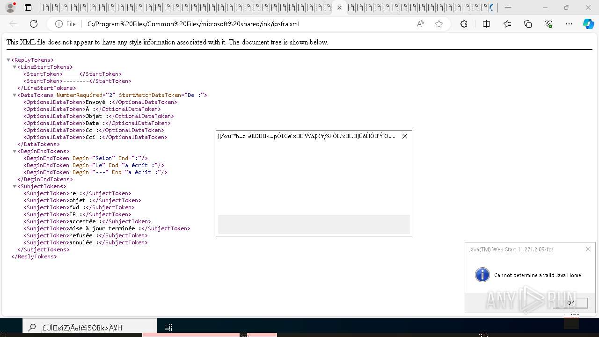
Task: Select the 'À :' OptionalDataToken line
Action: pos(92,109)
